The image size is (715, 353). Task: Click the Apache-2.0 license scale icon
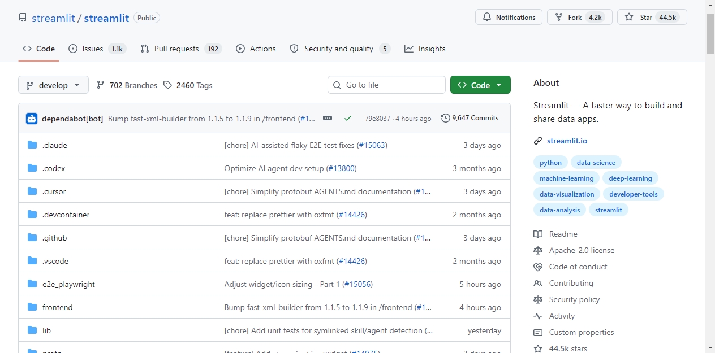(x=538, y=250)
